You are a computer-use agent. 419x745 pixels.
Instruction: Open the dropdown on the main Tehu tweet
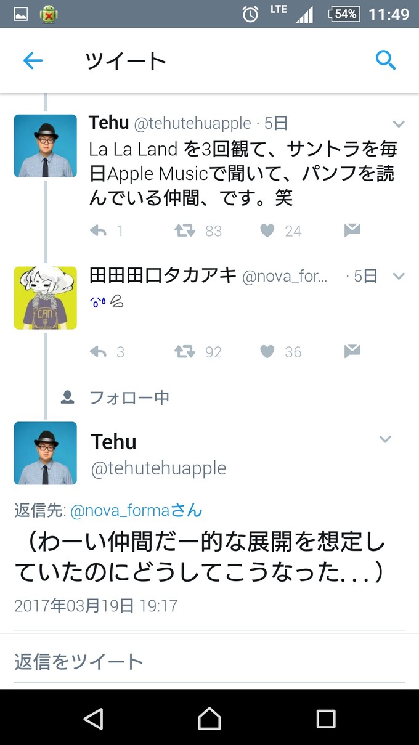pyautogui.click(x=385, y=439)
